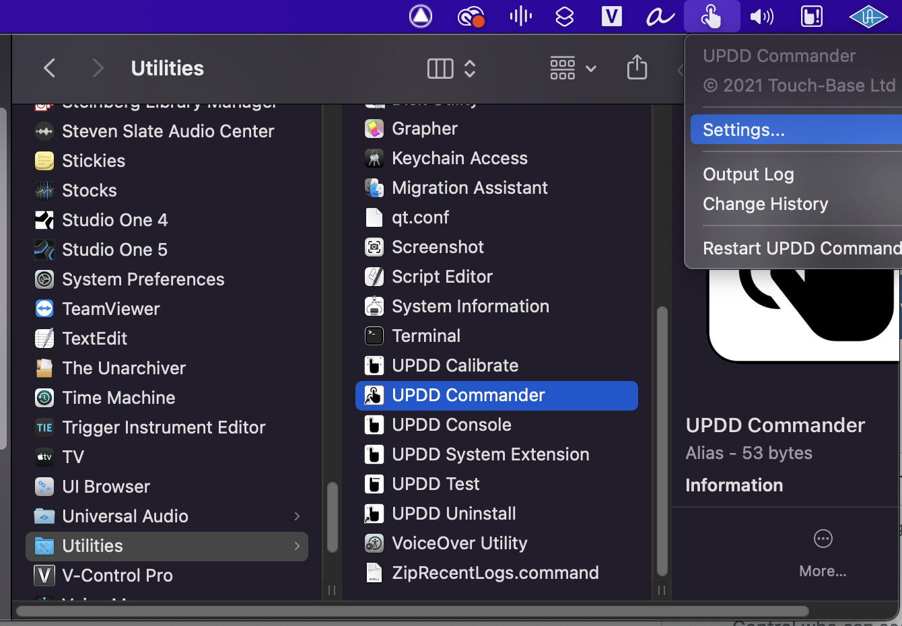Click the ellipsis More icon in preview
The height and width of the screenshot is (626, 902).
pos(823,538)
